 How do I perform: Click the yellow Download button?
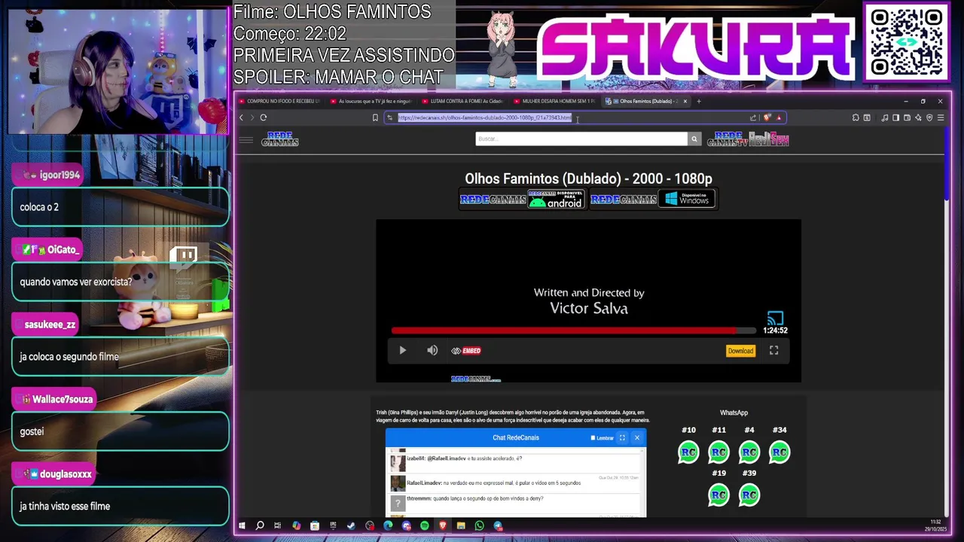[x=740, y=351]
